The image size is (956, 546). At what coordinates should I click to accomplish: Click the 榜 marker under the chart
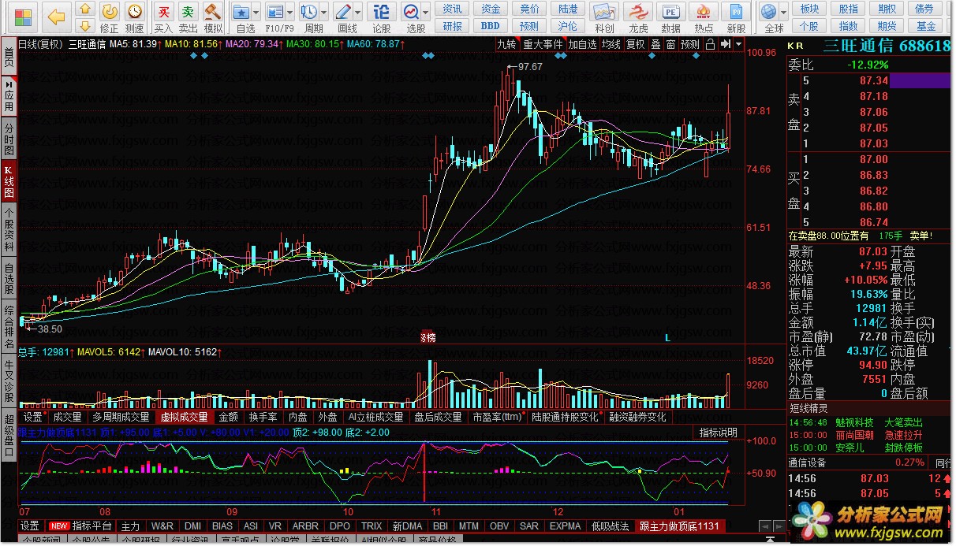(x=427, y=337)
